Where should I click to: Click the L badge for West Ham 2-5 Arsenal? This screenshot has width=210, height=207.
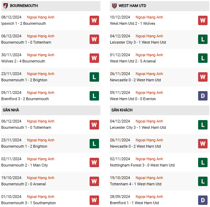click(x=203, y=58)
